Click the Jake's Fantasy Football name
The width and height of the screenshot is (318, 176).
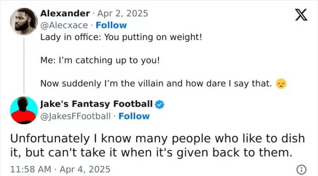pos(96,104)
